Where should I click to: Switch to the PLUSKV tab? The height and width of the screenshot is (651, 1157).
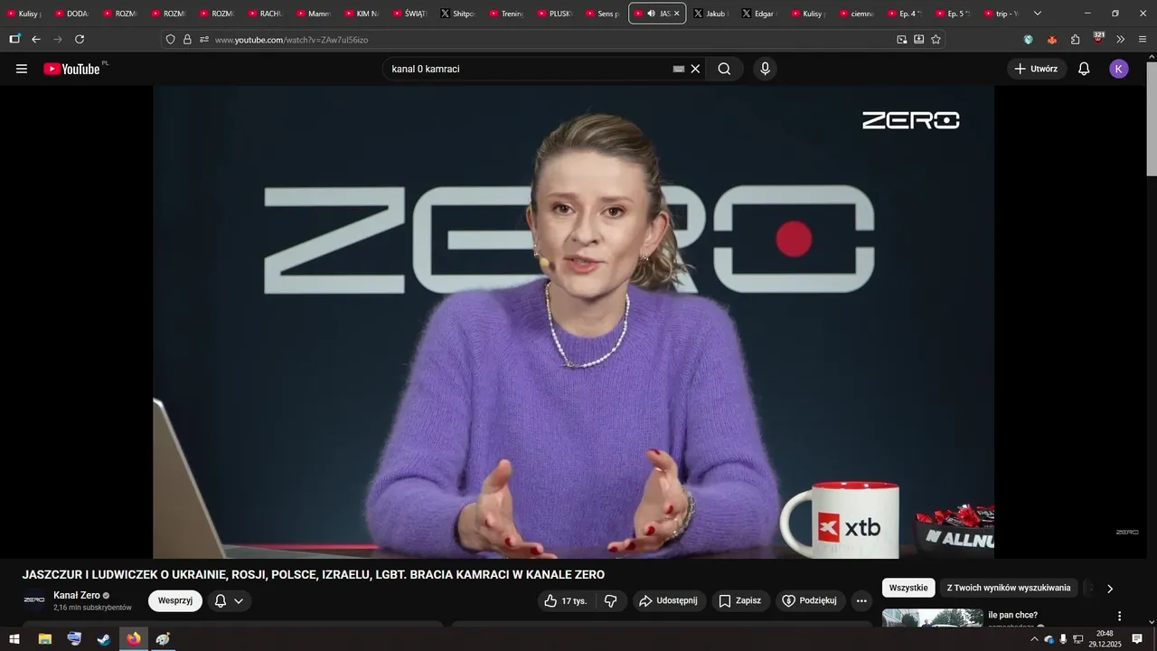click(555, 14)
